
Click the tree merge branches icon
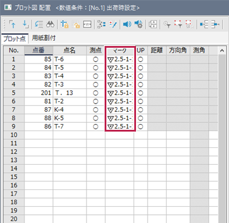215,24
